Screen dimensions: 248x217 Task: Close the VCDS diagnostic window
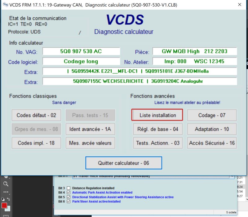(240, 5)
